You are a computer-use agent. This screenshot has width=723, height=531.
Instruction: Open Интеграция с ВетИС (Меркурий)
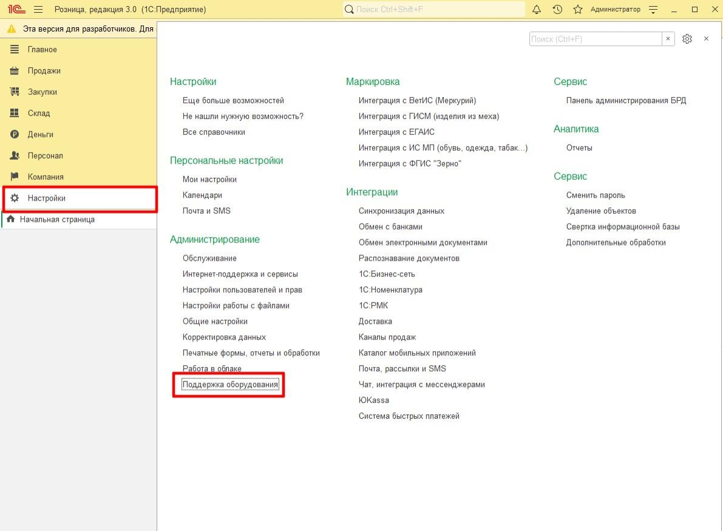[x=417, y=101]
